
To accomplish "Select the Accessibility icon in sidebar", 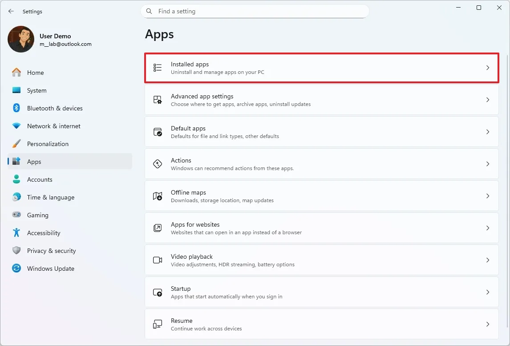I will (16, 233).
